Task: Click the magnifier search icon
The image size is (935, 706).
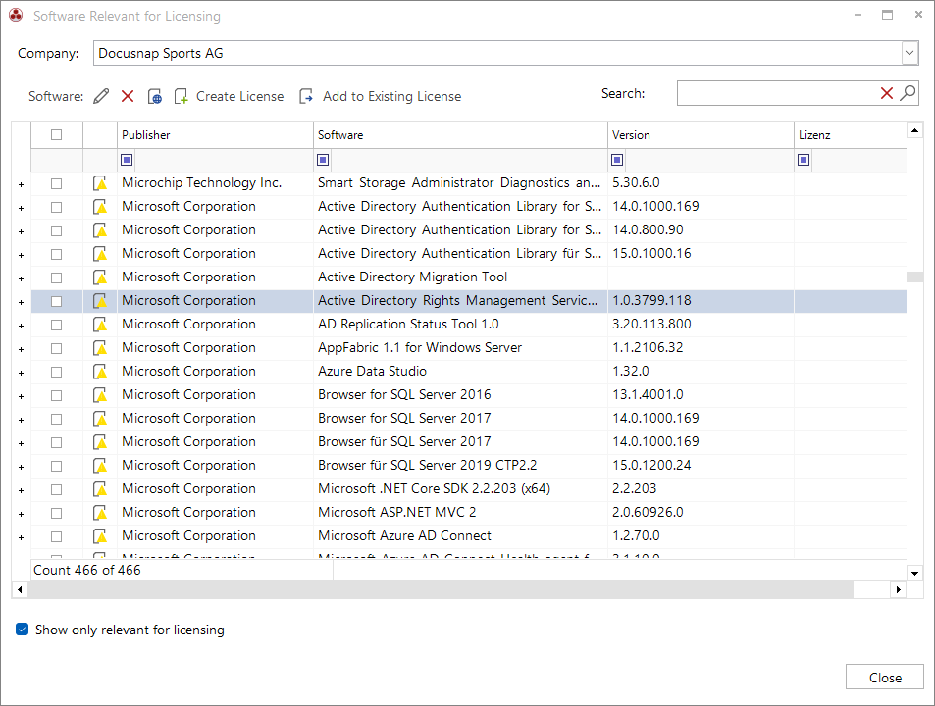Action: pyautogui.click(x=908, y=93)
